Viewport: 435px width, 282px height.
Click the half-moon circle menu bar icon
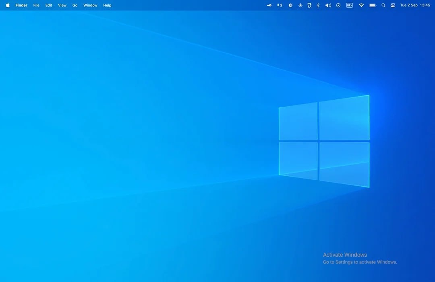[x=290, y=5]
